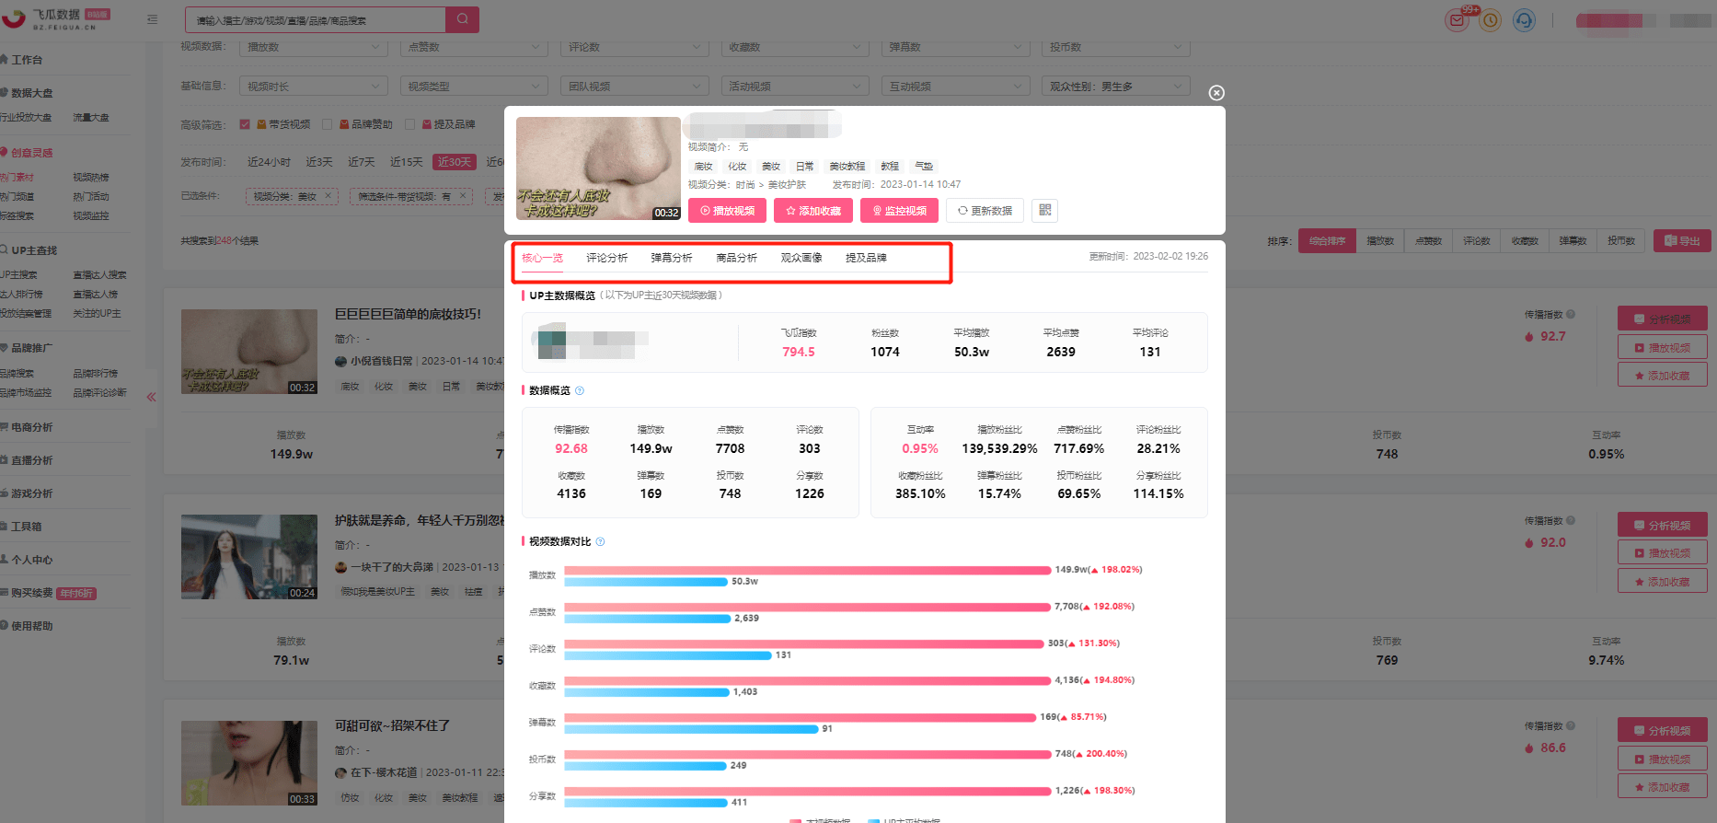Switch to the 评论分析 tab
This screenshot has height=823, width=1717.
[607, 258]
